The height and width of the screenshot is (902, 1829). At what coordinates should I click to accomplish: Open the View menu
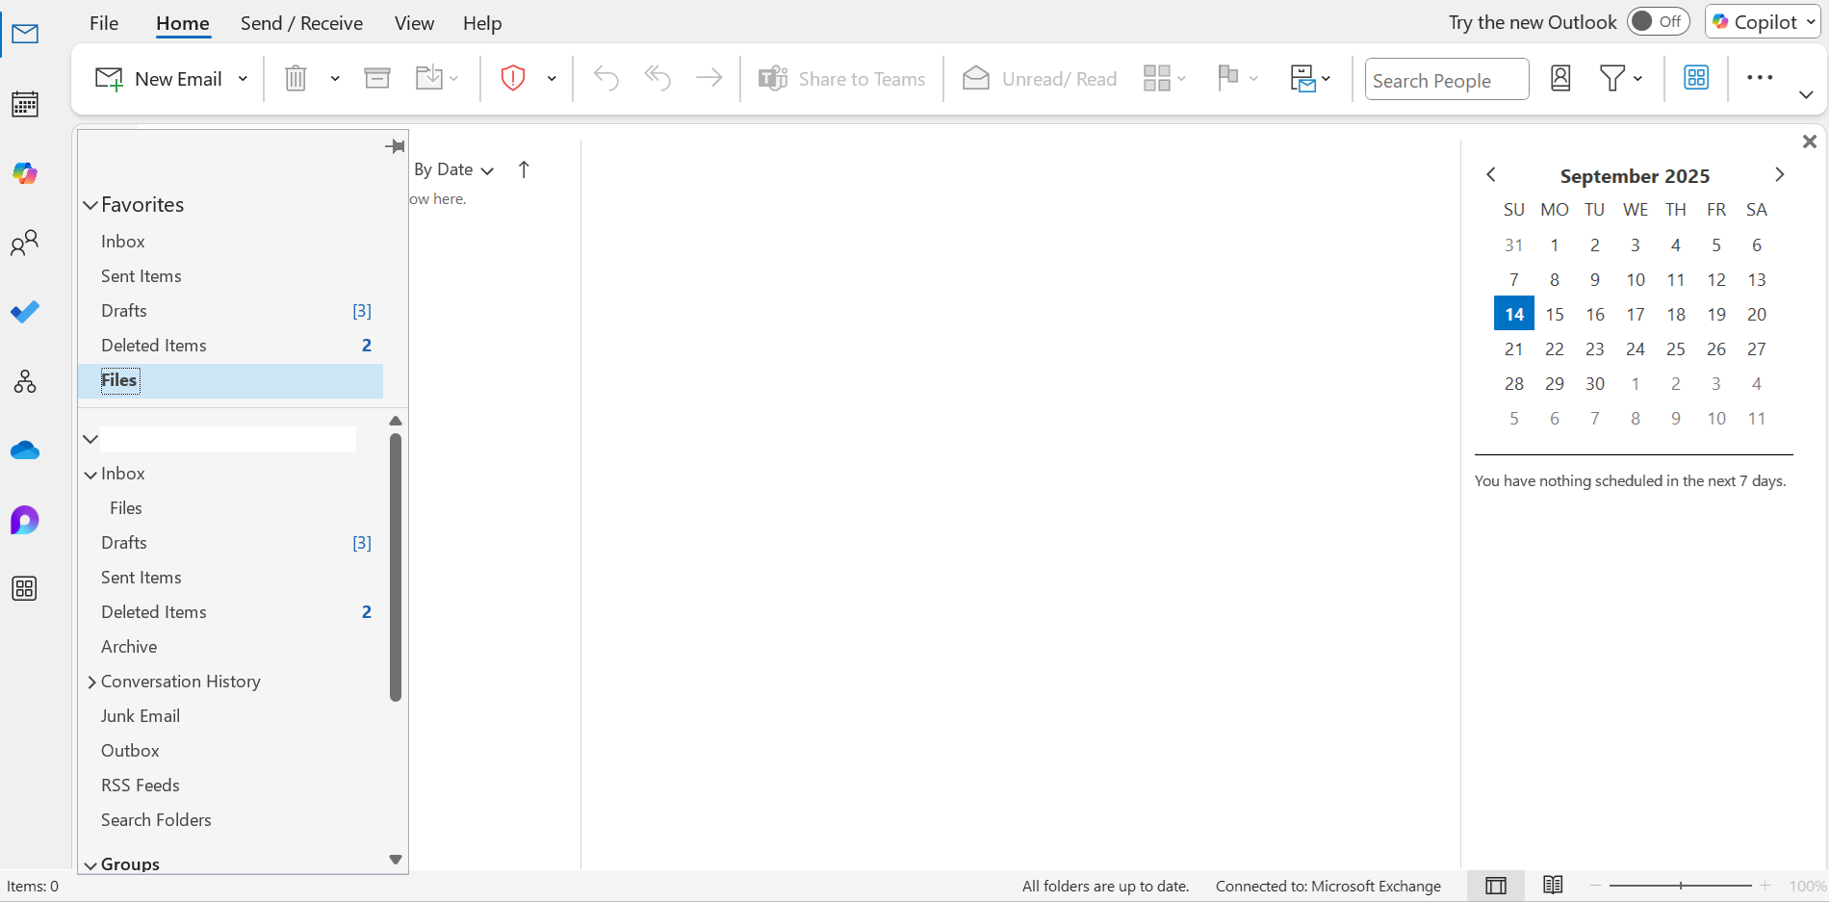tap(413, 23)
